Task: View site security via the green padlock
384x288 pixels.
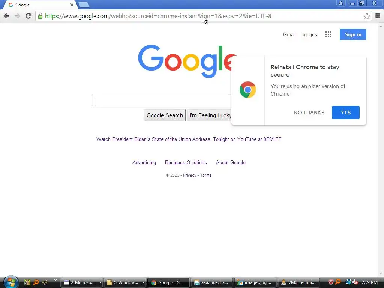Action: [x=40, y=16]
